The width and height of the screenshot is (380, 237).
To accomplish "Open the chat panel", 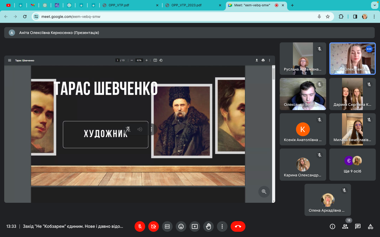I will click(358, 226).
